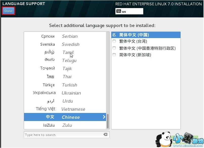Click the language list scrollbar thumb

108,121
